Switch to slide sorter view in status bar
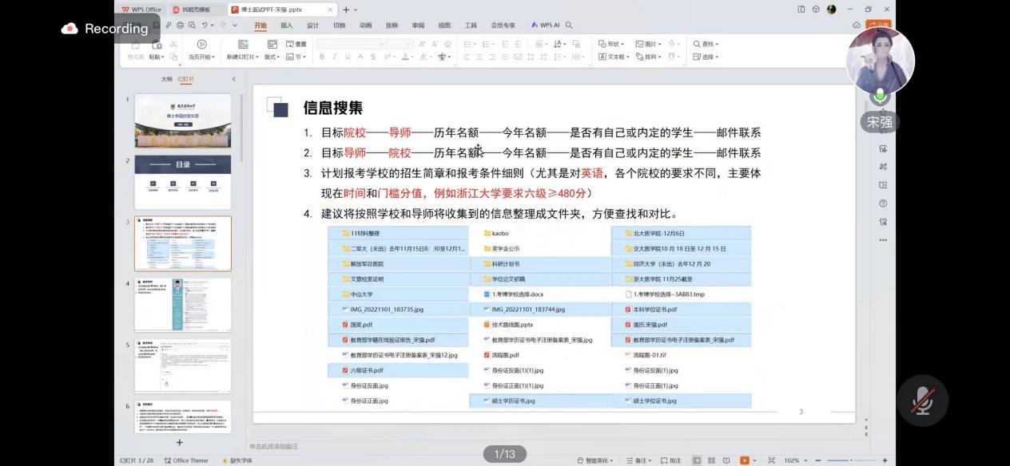This screenshot has height=466, width=1010. click(x=711, y=460)
